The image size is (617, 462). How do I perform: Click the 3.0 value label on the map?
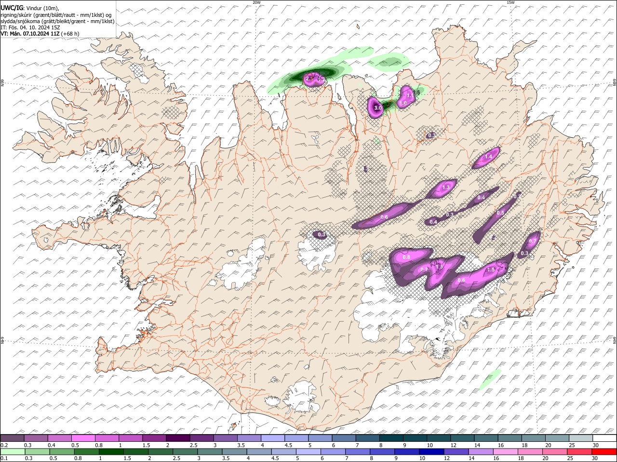pyautogui.click(x=378, y=109)
